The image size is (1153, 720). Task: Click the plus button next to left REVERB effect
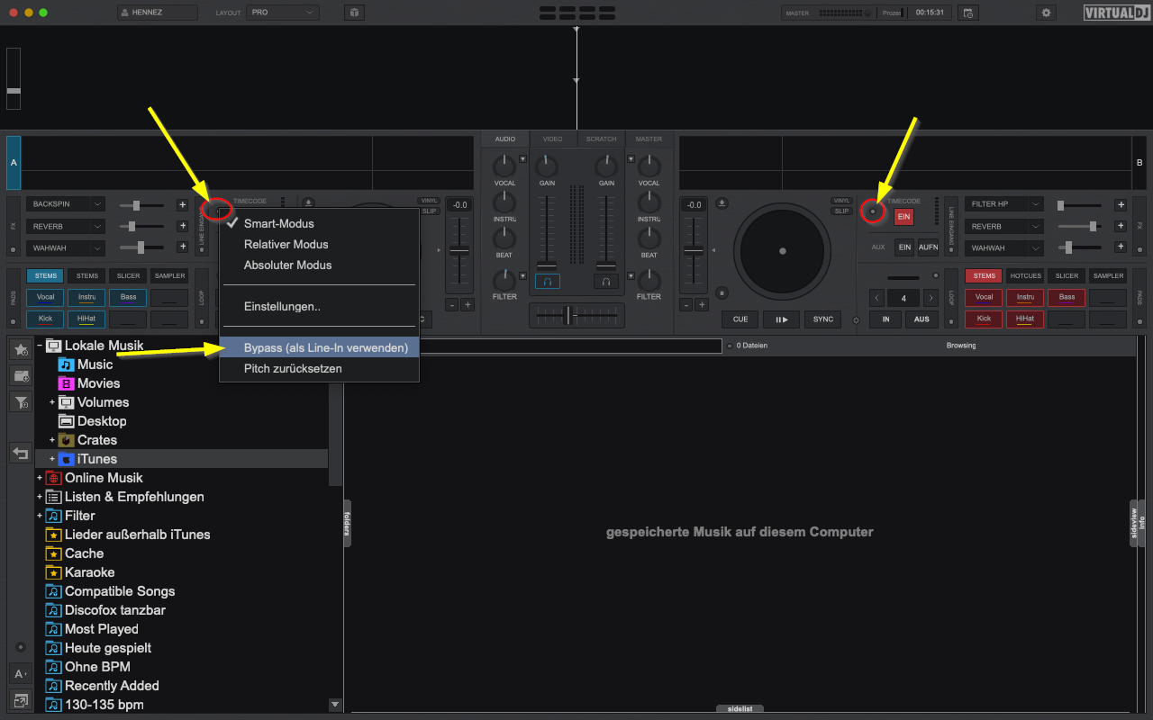pyautogui.click(x=182, y=226)
